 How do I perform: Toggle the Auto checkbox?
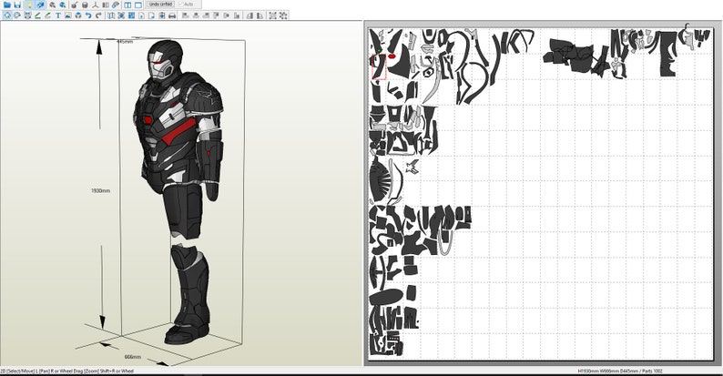(186, 5)
